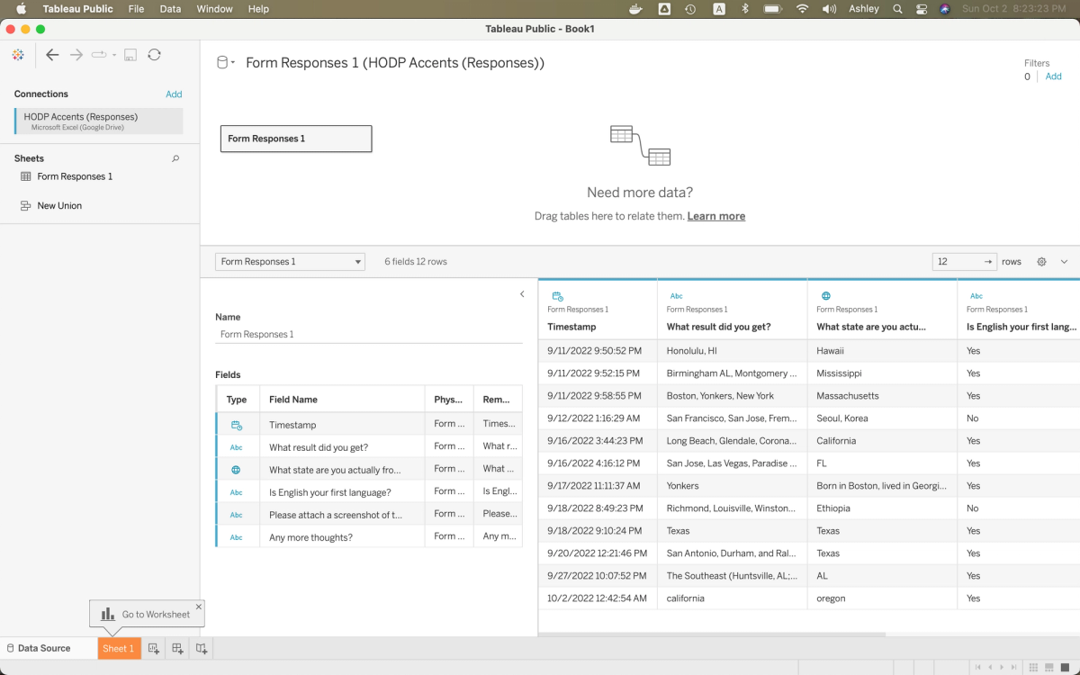Viewport: 1080px width, 675px height.
Task: Open macOS Control Center icon
Action: (x=921, y=9)
